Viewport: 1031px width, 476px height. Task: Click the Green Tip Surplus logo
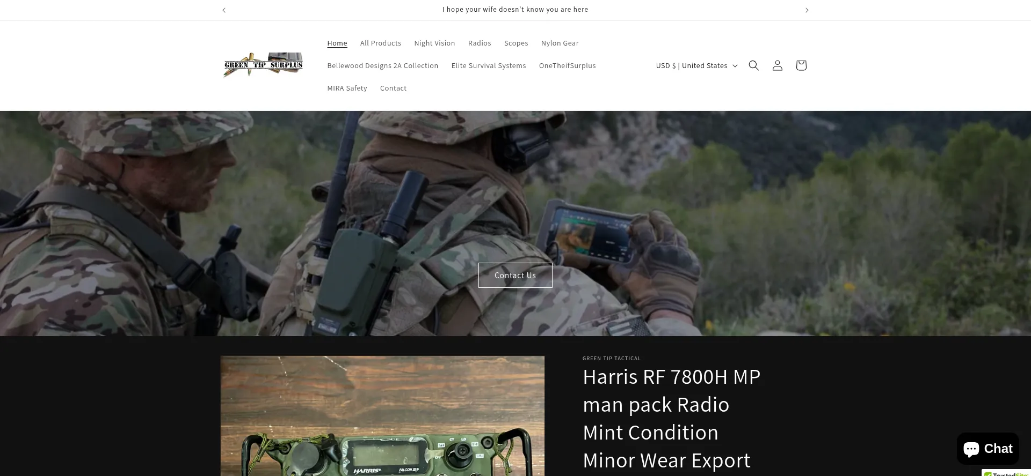(x=263, y=65)
